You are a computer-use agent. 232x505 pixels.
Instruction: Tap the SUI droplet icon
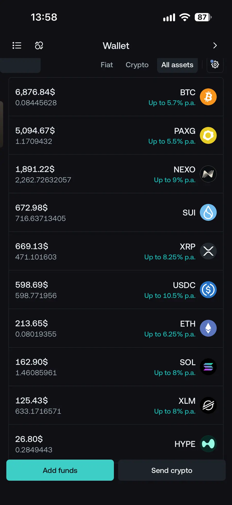[208, 212]
